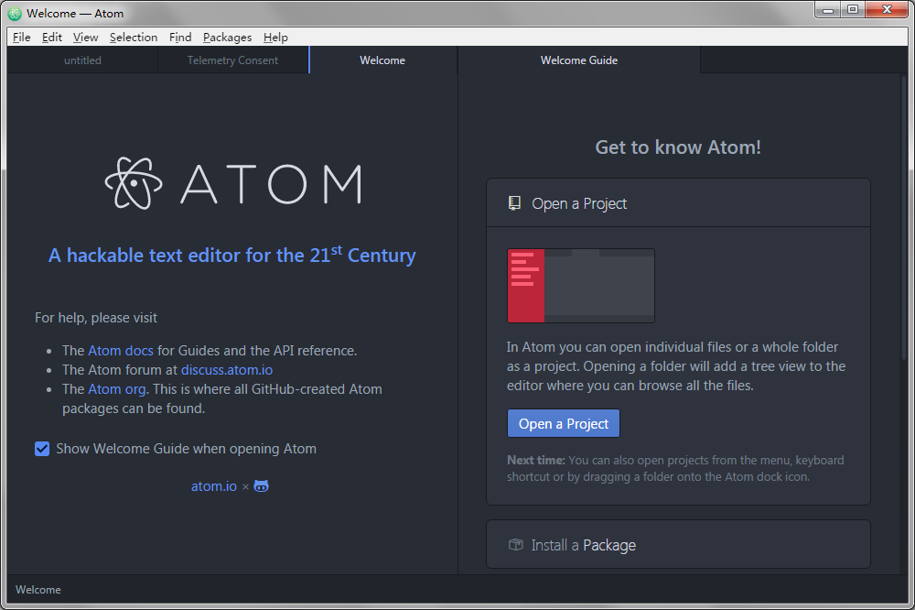
Task: Select the Welcome Guide tab
Action: [579, 60]
